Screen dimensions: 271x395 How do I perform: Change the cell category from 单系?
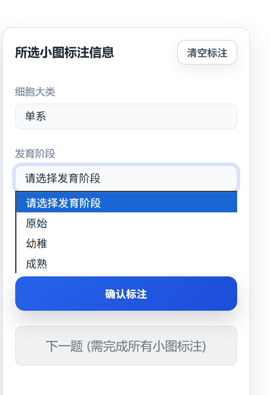[126, 117]
